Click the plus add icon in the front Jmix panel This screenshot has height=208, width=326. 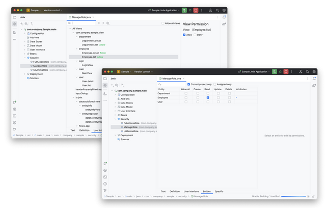coord(112,85)
